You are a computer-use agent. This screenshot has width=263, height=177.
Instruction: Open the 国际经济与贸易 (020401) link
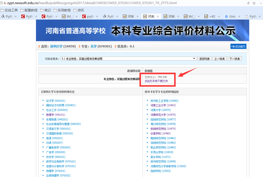pyautogui.click(x=61, y=105)
